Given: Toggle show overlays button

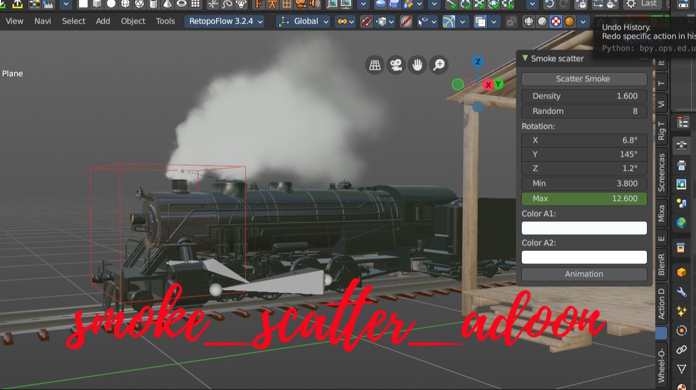Looking at the screenshot, I should [x=480, y=22].
